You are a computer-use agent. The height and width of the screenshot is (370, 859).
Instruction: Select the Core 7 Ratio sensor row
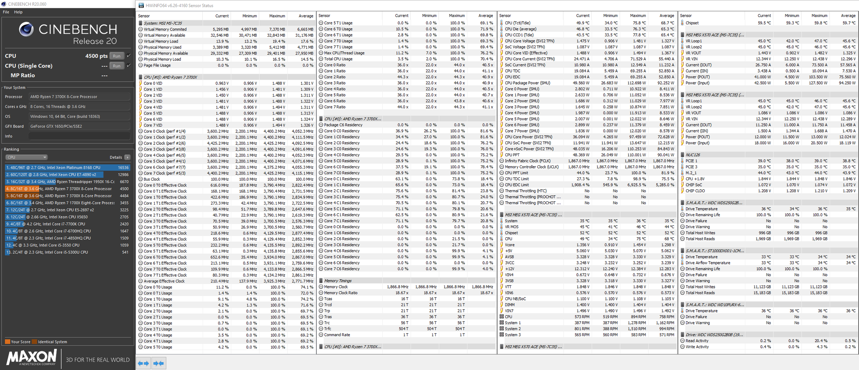click(406, 107)
